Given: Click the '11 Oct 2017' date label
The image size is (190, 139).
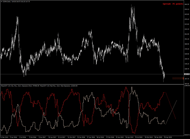Looking at the screenshot, I should 71,137.
